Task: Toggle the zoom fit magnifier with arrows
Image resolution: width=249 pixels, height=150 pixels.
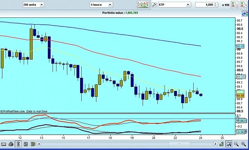Action: click(229, 144)
